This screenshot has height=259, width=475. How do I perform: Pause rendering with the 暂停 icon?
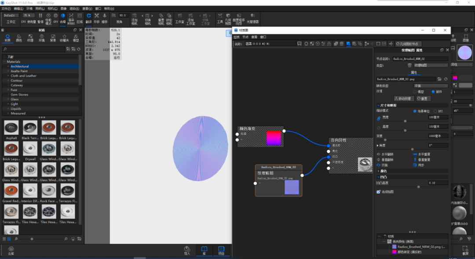[x=40, y=18]
